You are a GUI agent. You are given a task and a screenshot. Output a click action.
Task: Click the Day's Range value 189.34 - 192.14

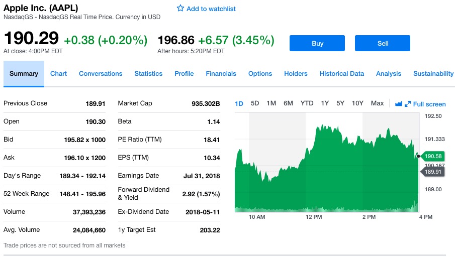click(x=82, y=176)
